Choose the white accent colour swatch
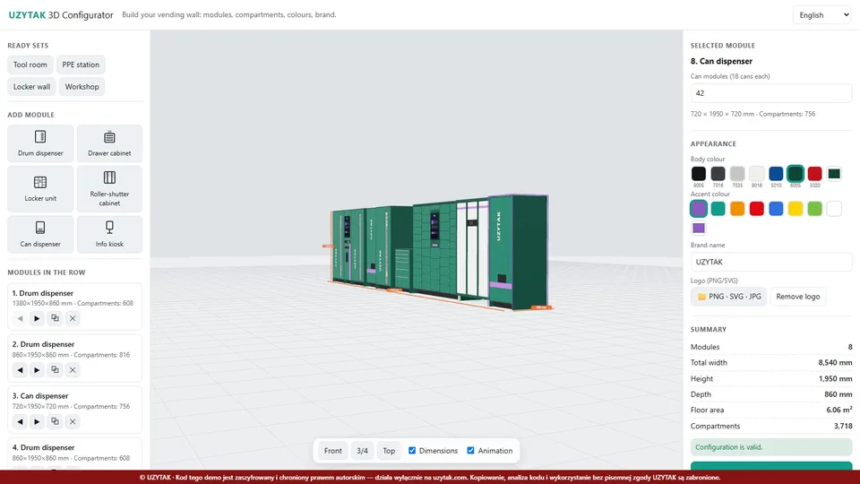This screenshot has width=860, height=484. tap(834, 209)
